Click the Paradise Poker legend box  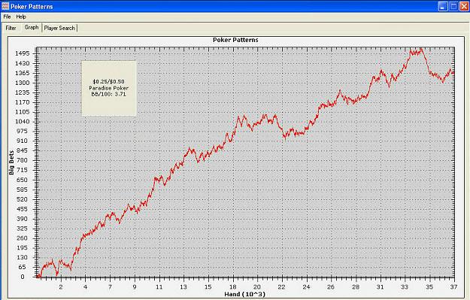(x=109, y=89)
